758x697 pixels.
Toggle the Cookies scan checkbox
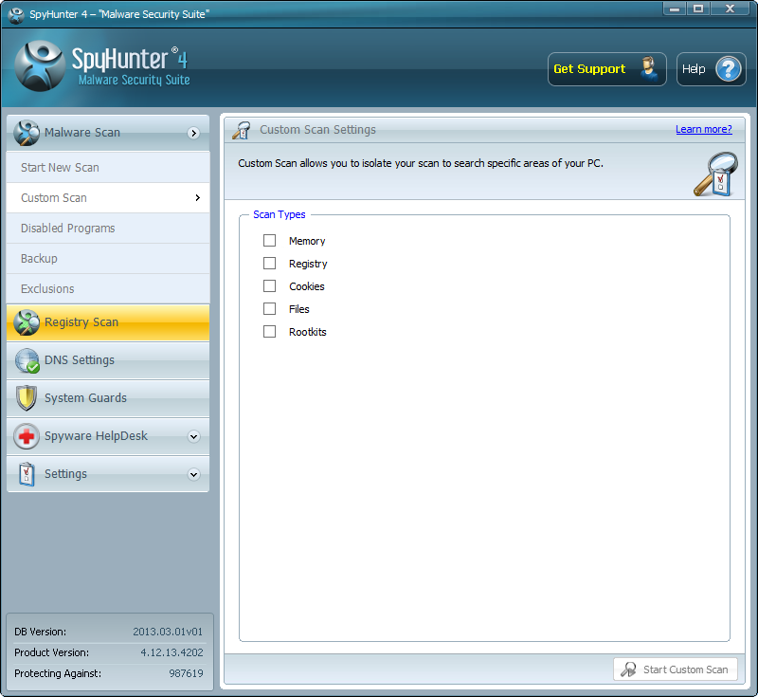click(x=270, y=286)
